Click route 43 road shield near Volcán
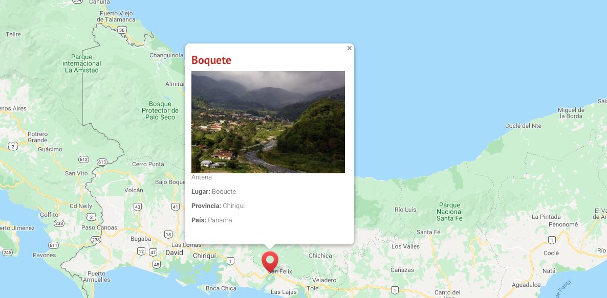This screenshot has width=607, height=298. (x=138, y=207)
